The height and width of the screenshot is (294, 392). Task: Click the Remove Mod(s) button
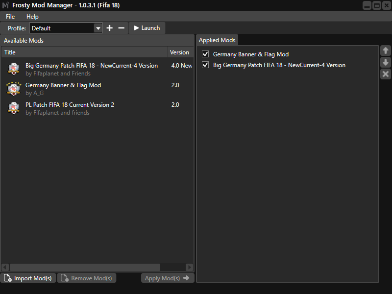pyautogui.click(x=87, y=278)
